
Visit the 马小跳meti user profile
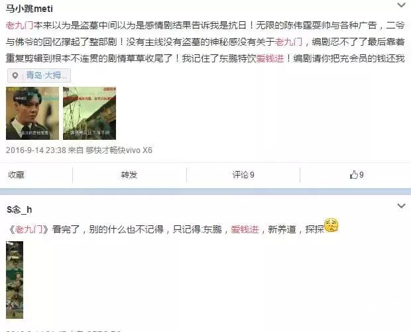(29, 9)
